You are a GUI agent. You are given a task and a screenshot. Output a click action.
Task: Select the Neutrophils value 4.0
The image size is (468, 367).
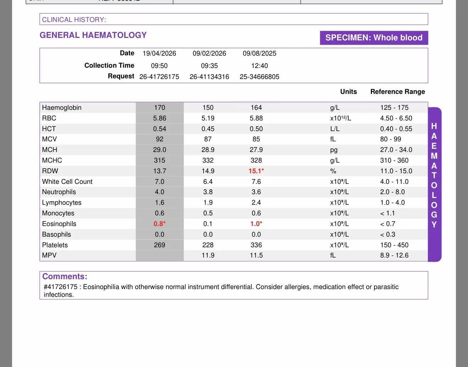(x=160, y=192)
